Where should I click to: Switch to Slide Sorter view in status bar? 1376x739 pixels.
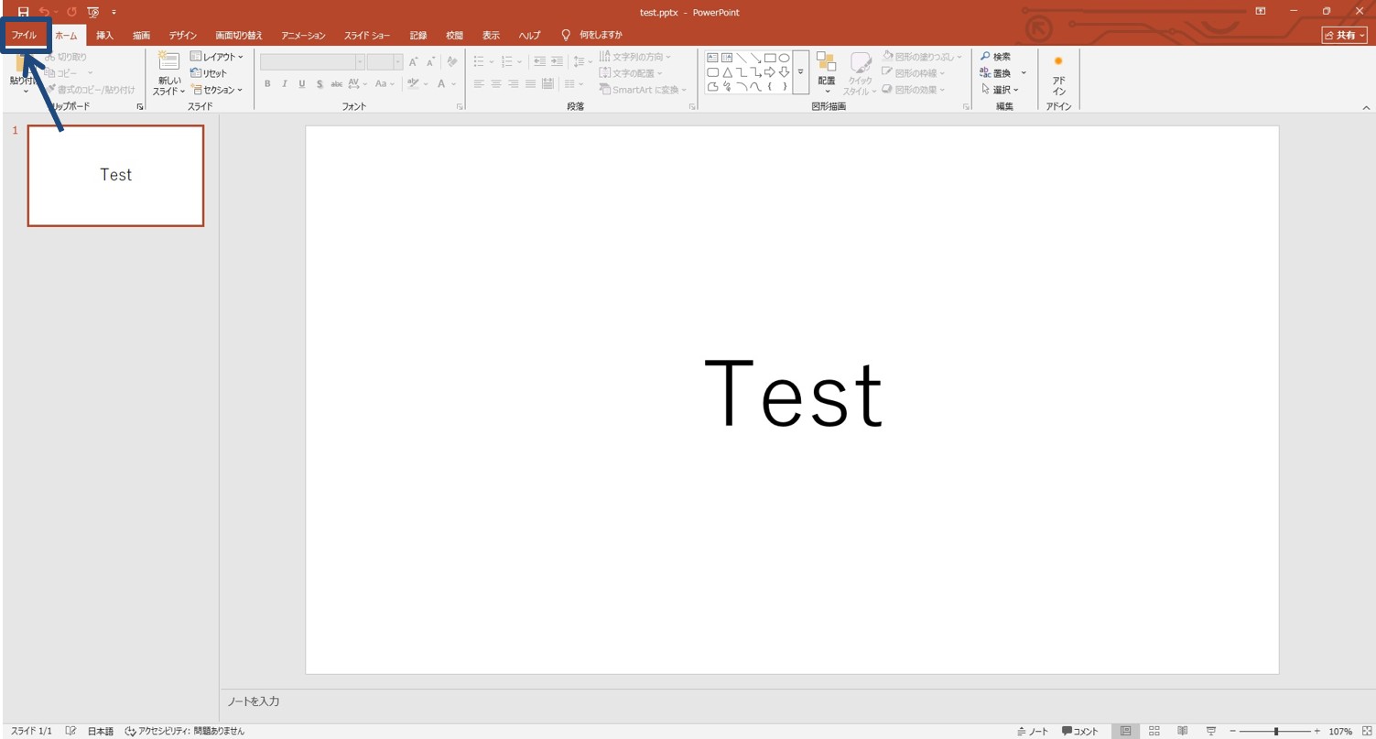[x=1154, y=731]
